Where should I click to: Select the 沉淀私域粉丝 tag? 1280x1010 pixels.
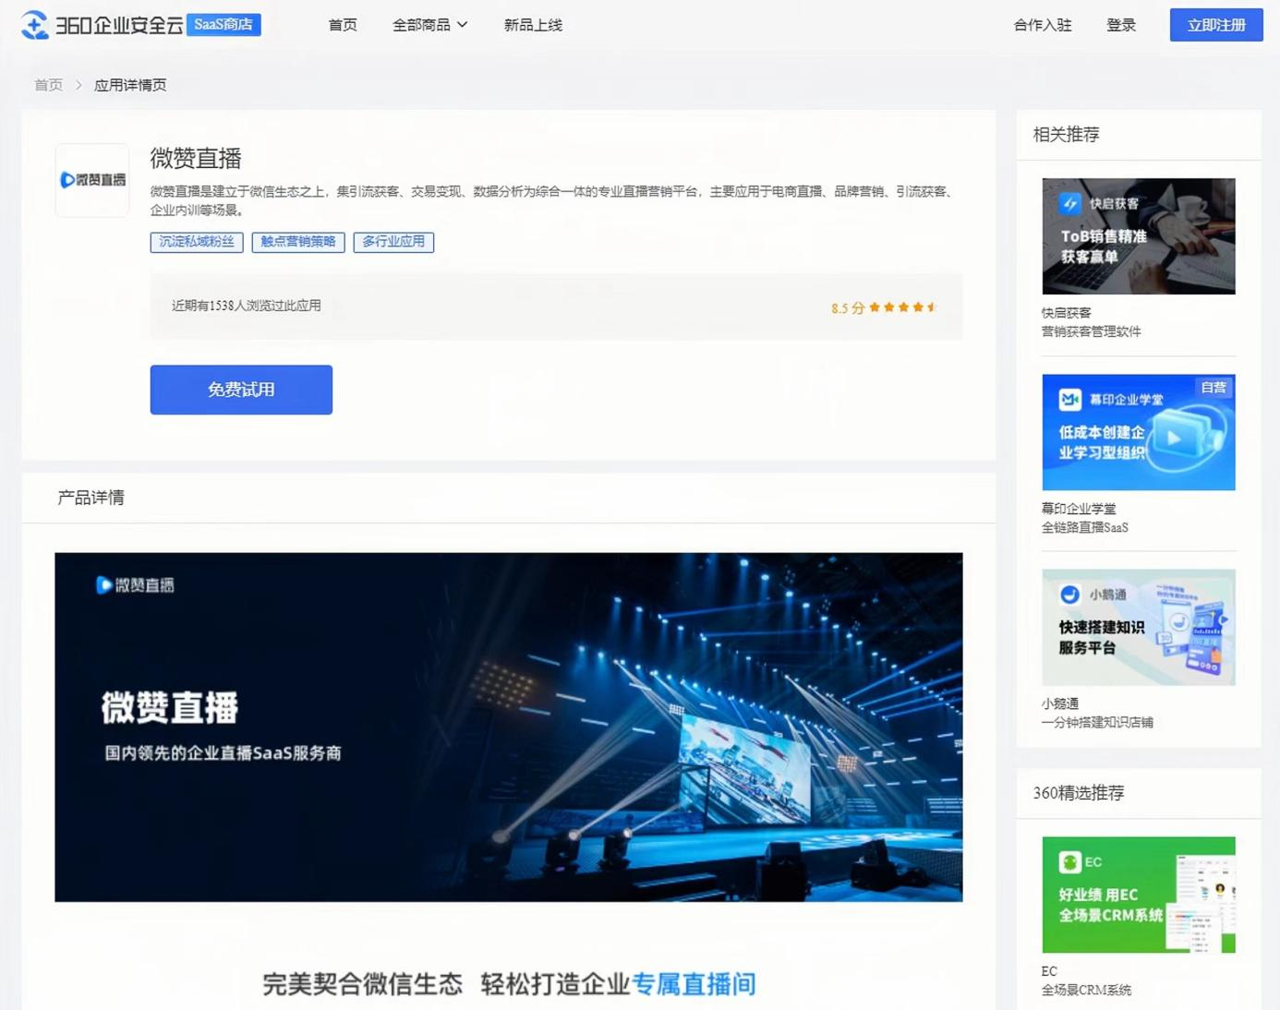(x=197, y=242)
